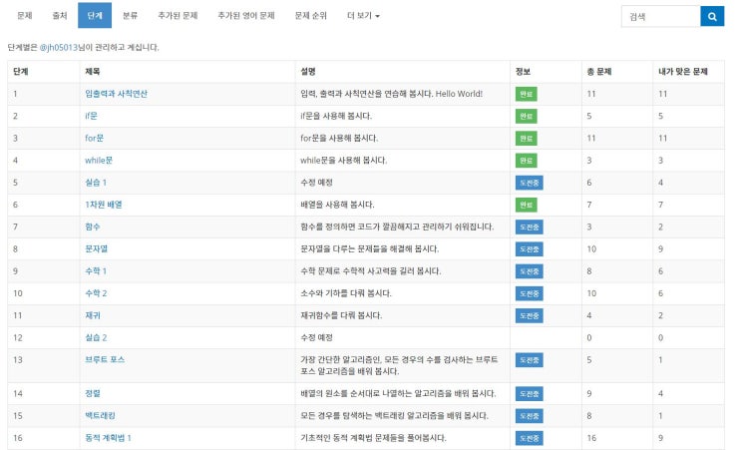Click the 설명 column header
The width and height of the screenshot is (741, 450).
coord(307,72)
